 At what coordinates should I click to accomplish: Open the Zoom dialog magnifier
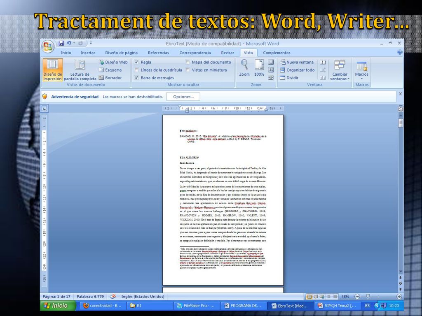[244, 68]
